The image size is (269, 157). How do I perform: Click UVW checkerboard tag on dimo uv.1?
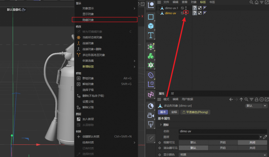click(200, 8)
